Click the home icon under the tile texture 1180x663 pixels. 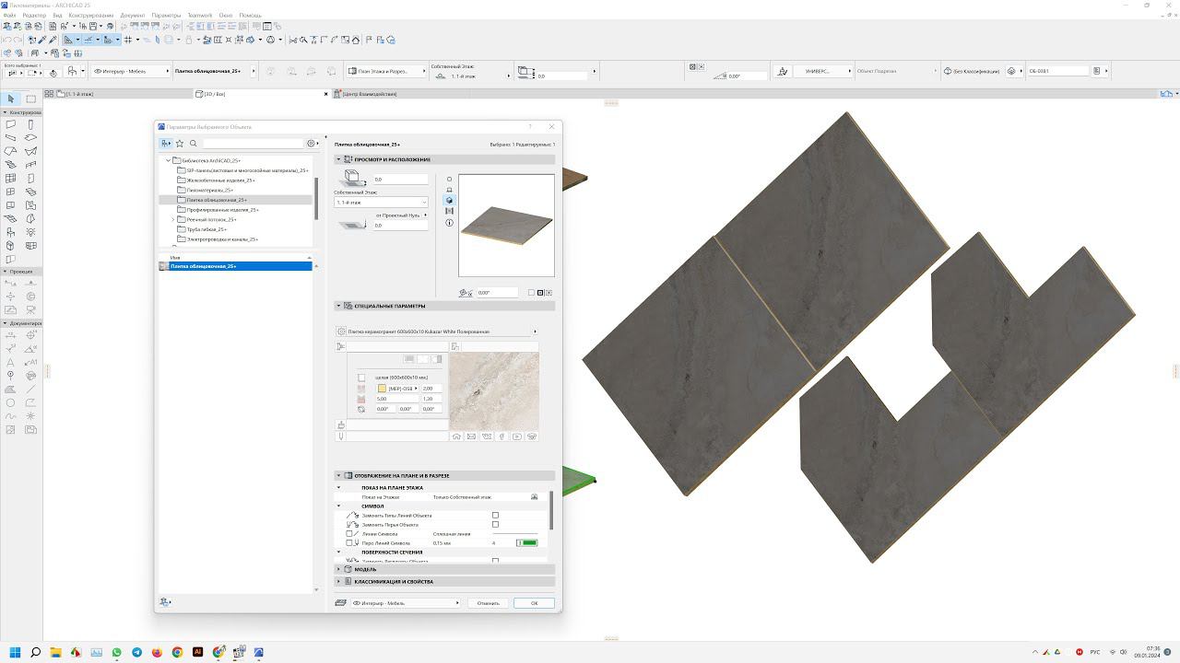pyautogui.click(x=456, y=436)
